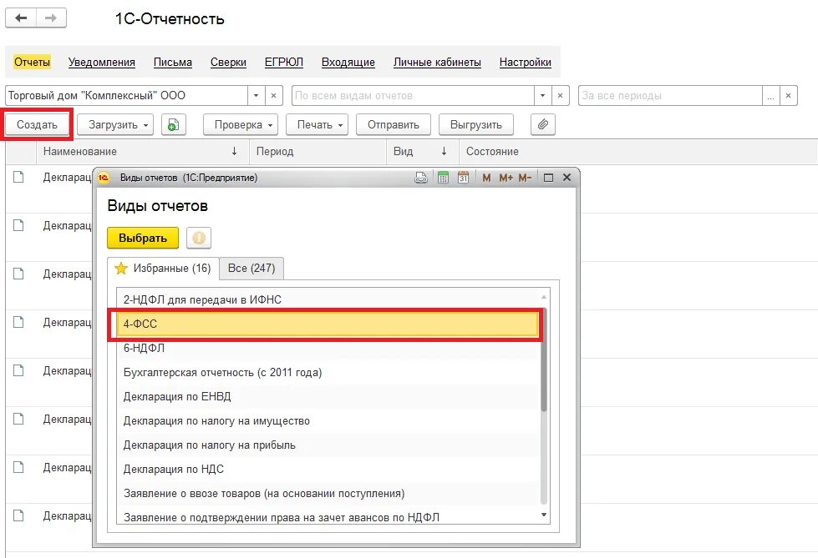Clear the report types filter
This screenshot has height=558, width=818.
pos(561,96)
